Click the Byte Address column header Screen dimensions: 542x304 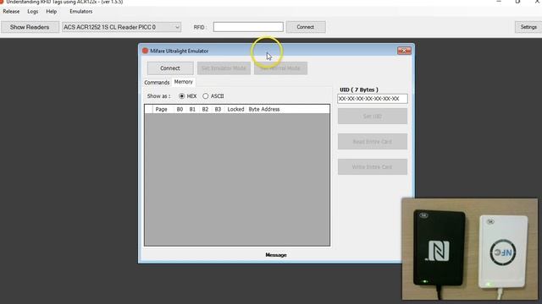pyautogui.click(x=264, y=109)
